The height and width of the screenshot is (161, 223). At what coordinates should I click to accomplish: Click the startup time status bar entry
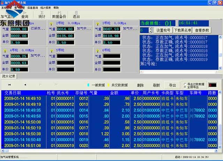[x=192, y=157]
